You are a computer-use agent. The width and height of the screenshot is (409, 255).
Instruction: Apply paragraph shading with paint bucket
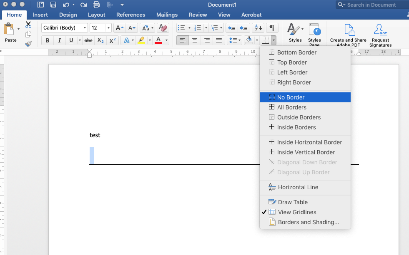[249, 40]
